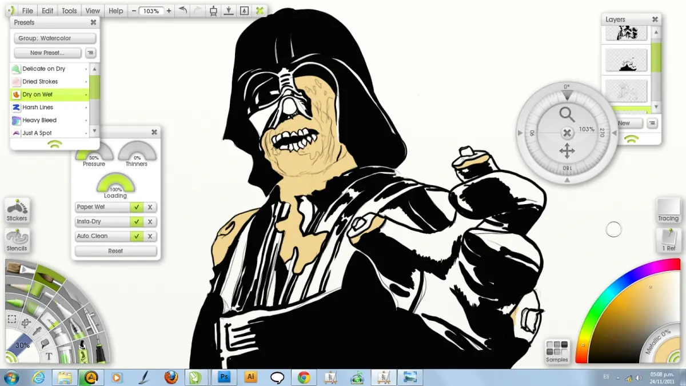Select the Delicate on Dry preset
This screenshot has height=386, width=686.
[x=50, y=69]
